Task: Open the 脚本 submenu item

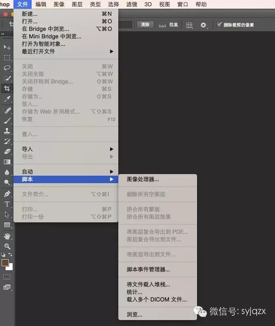Action: 66,179
